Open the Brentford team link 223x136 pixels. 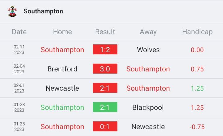coord(62,69)
